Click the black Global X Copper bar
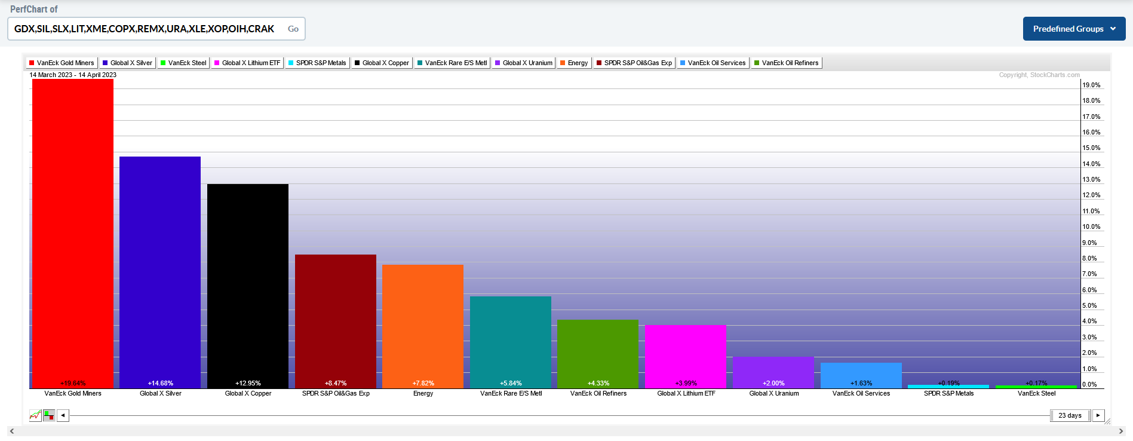The height and width of the screenshot is (441, 1133). click(248, 286)
